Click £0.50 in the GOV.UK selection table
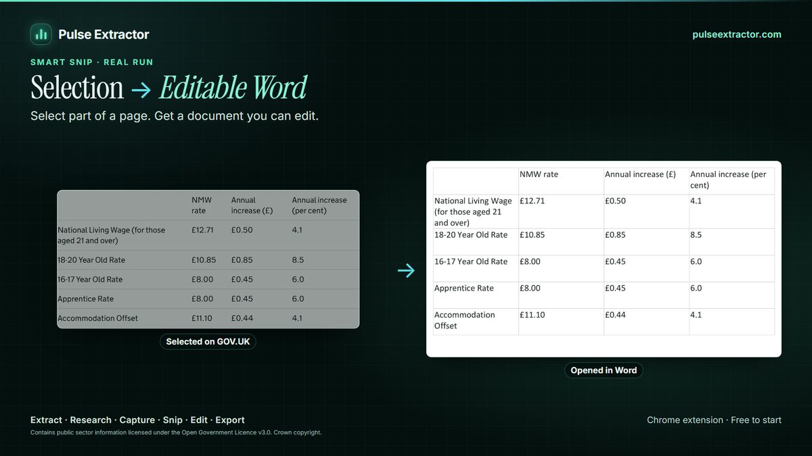Image resolution: width=812 pixels, height=456 pixels. [x=242, y=230]
